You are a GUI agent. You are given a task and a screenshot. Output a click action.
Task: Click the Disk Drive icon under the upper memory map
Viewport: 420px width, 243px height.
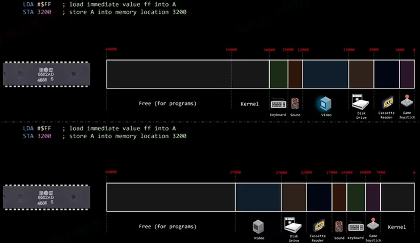point(360,102)
